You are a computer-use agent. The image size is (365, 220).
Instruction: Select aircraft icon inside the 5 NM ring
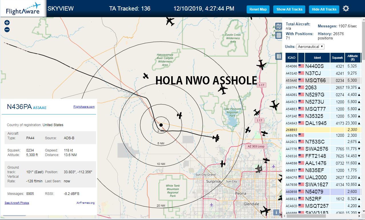pos(179,115)
